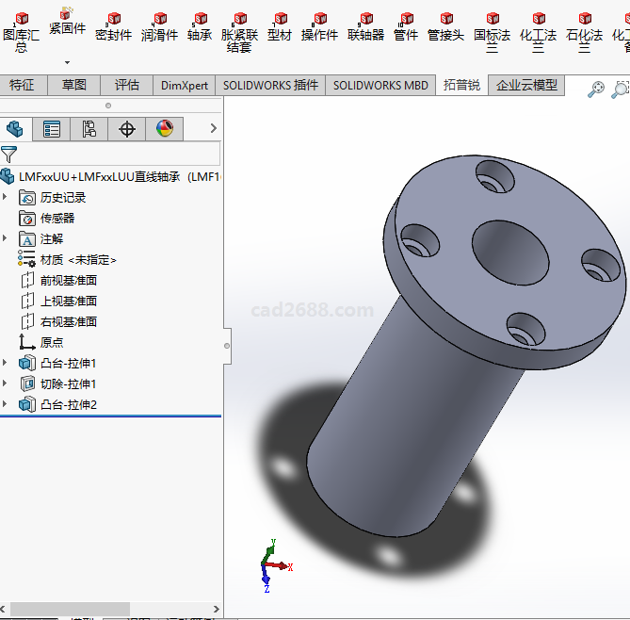
Task: Open the 联轴器 couplings library
Action: click(365, 27)
